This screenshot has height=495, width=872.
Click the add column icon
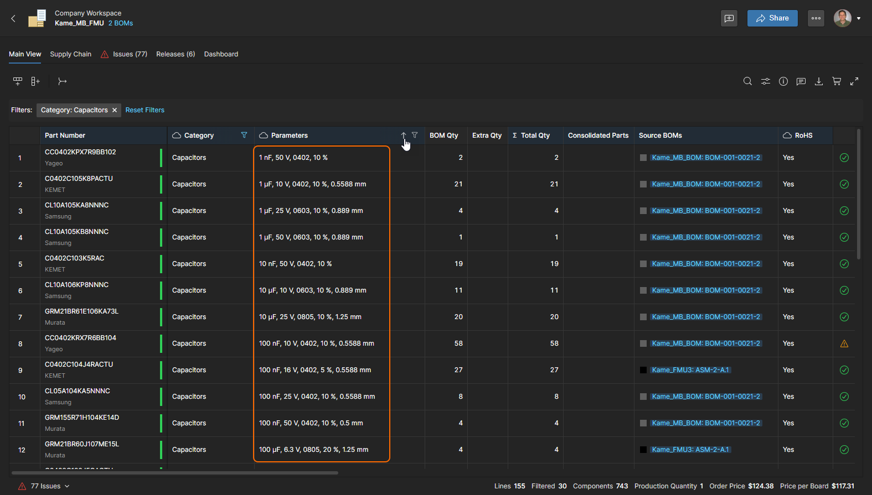(35, 81)
